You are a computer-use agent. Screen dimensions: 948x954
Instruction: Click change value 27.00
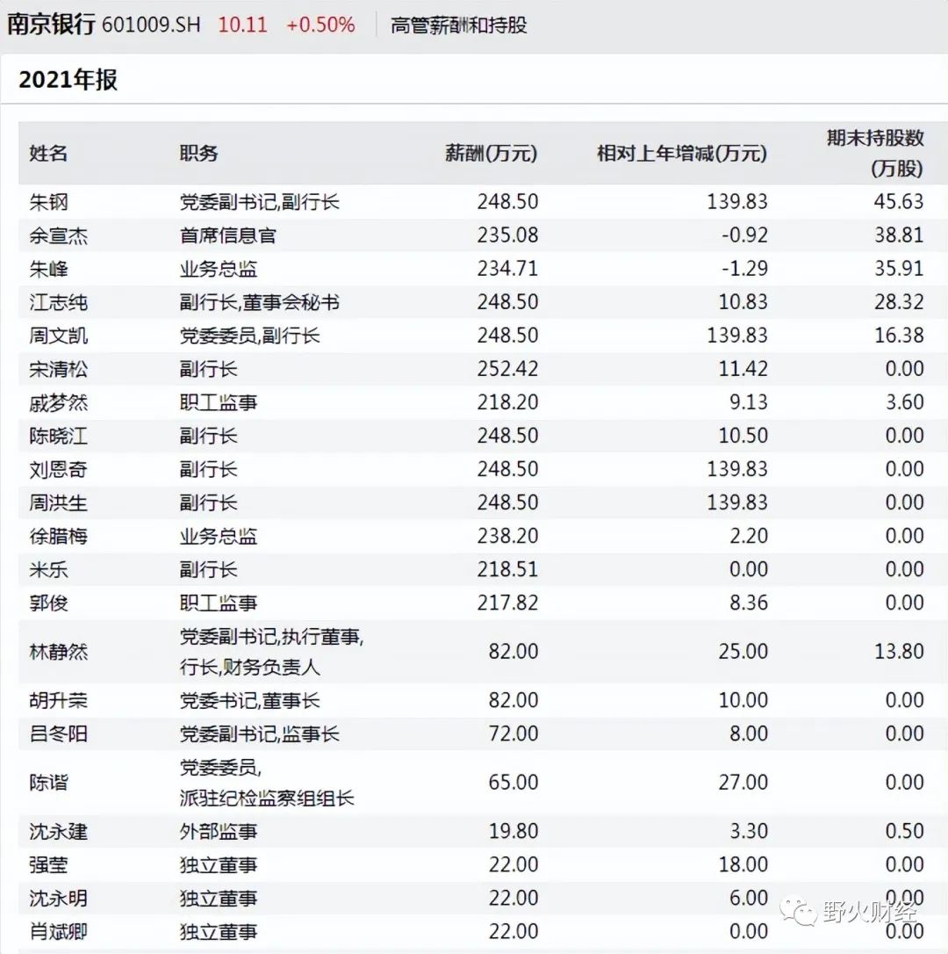tap(743, 783)
